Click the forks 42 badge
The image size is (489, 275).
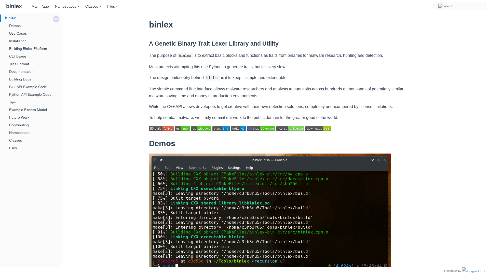(238, 129)
